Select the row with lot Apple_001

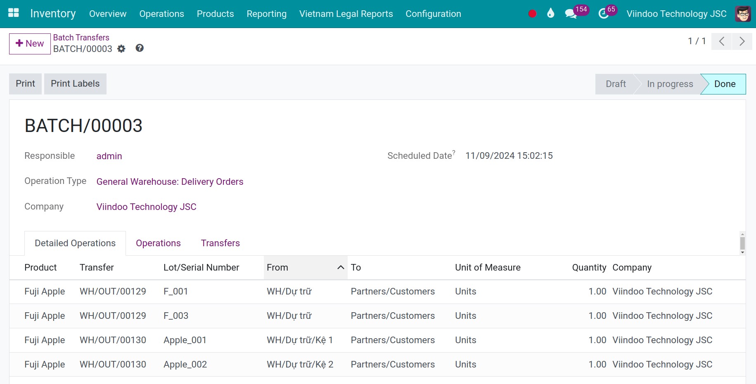(377, 340)
